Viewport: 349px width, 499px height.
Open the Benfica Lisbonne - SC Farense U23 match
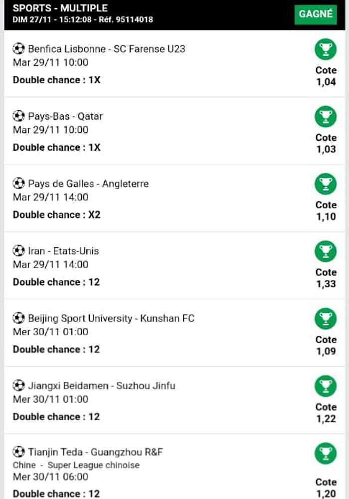click(x=107, y=49)
